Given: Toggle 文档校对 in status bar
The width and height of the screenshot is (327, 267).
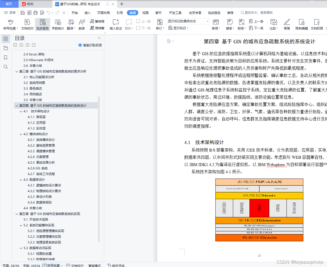Looking at the screenshot, I should click(75, 265).
